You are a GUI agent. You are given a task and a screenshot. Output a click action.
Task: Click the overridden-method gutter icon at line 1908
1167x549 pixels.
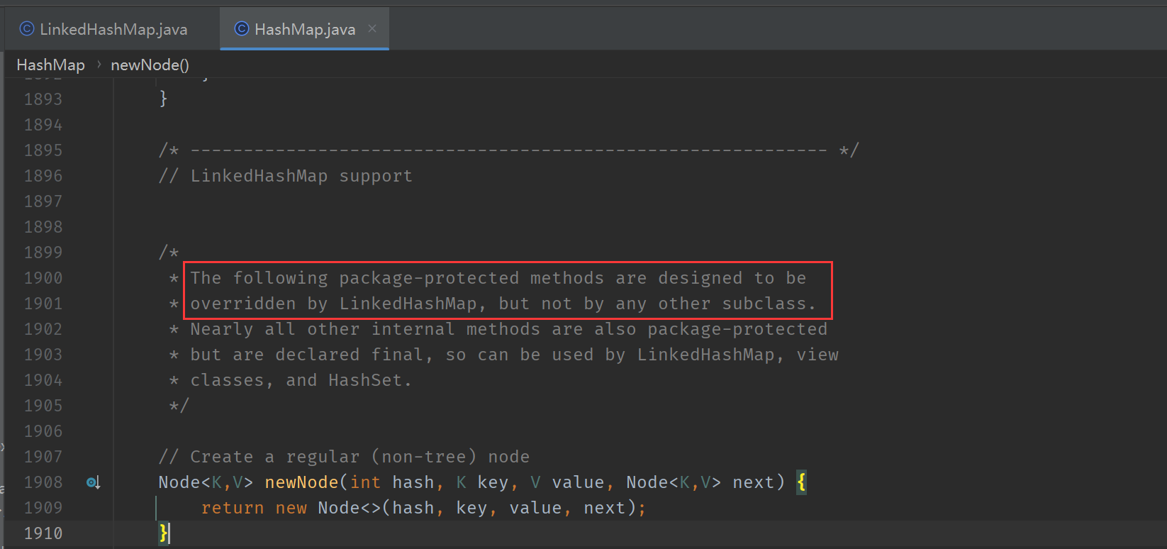pos(93,482)
